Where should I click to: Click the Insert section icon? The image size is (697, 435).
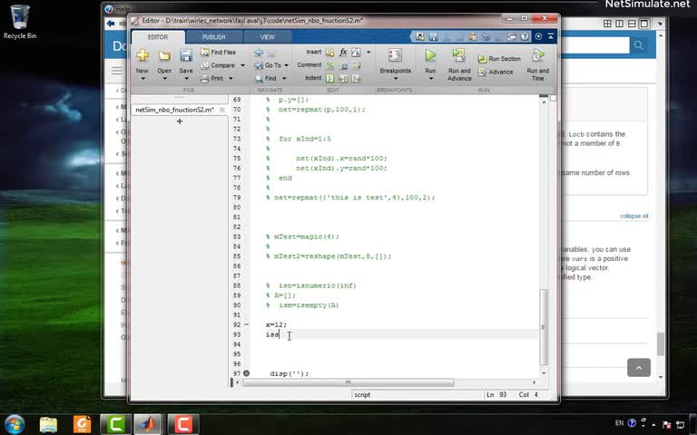tap(329, 53)
